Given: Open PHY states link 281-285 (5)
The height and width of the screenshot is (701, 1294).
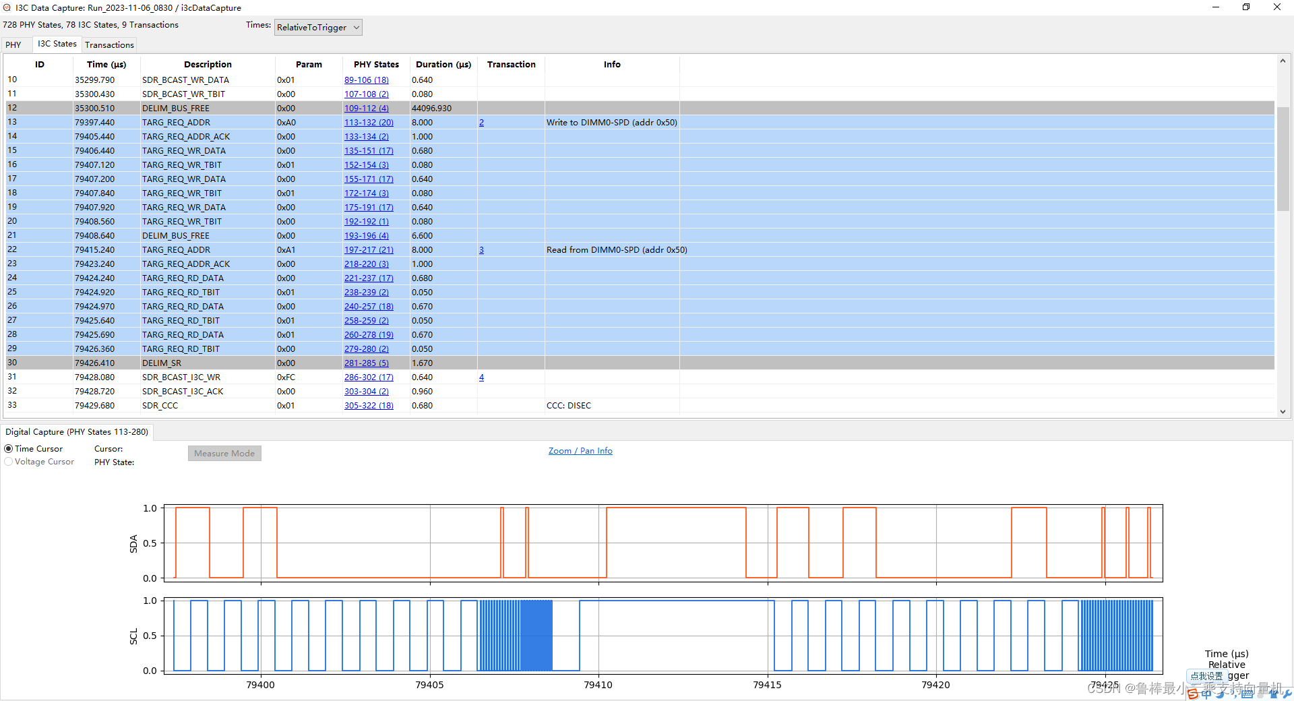Looking at the screenshot, I should click(x=366, y=363).
